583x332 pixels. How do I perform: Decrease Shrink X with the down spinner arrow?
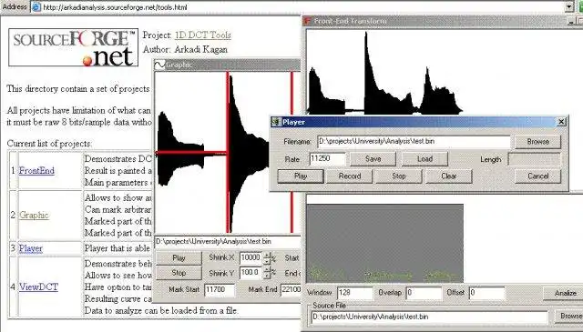point(267,261)
